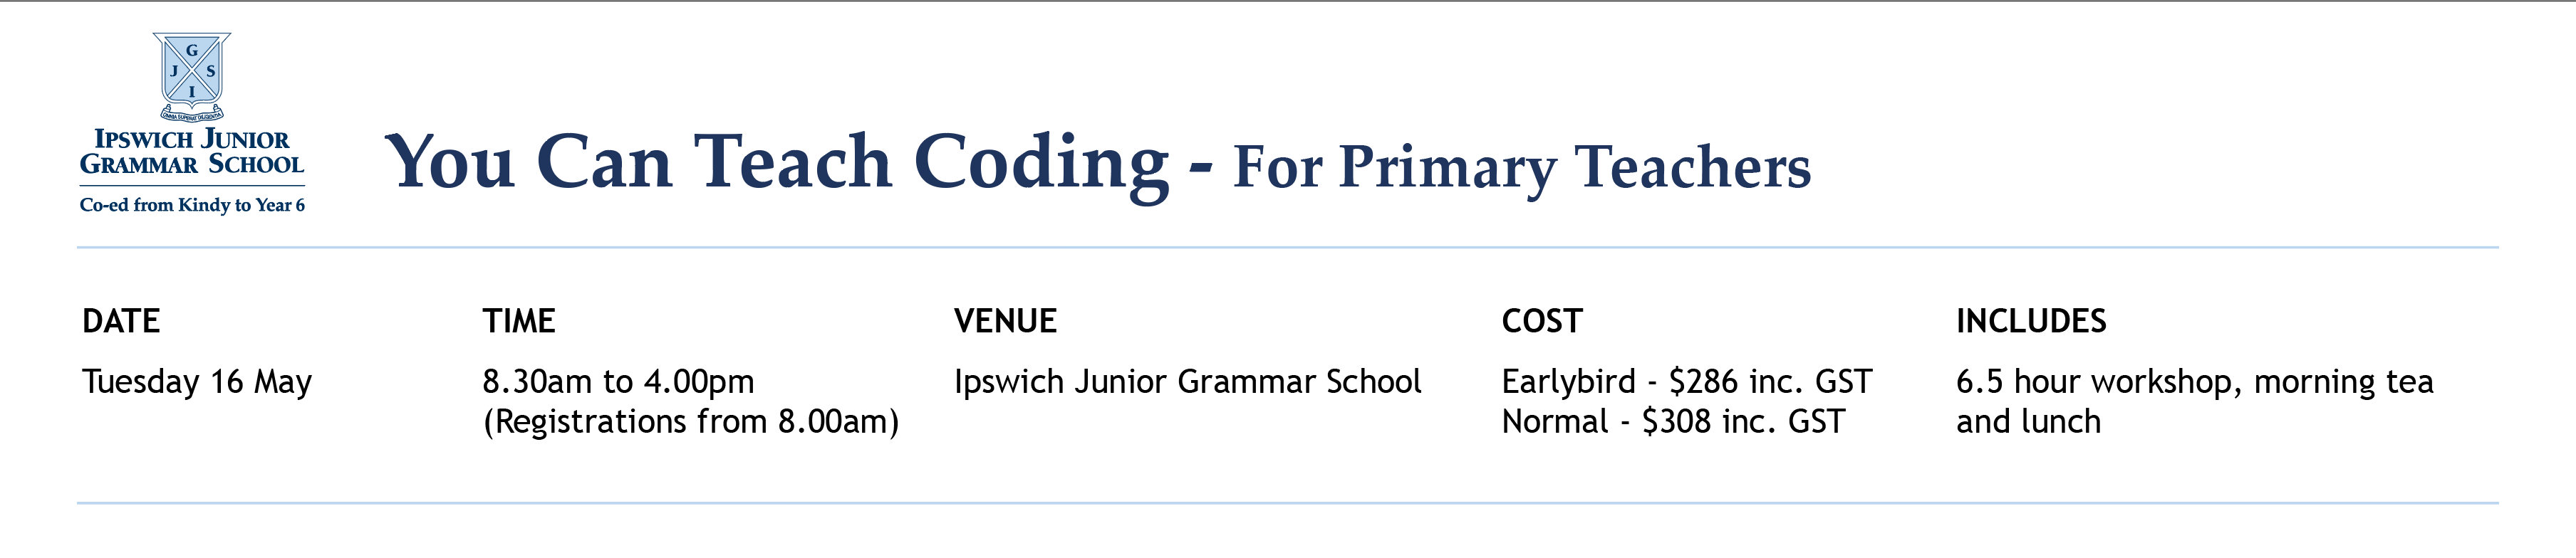Click the divider line below the heading

1288,248
